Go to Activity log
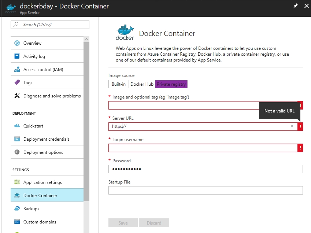The width and height of the screenshot is (311, 233). [x=47, y=56]
